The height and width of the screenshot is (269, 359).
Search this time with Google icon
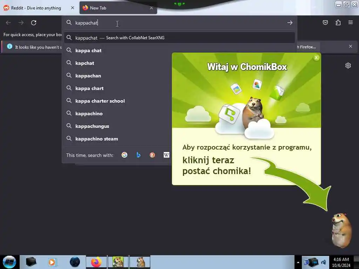point(124,155)
